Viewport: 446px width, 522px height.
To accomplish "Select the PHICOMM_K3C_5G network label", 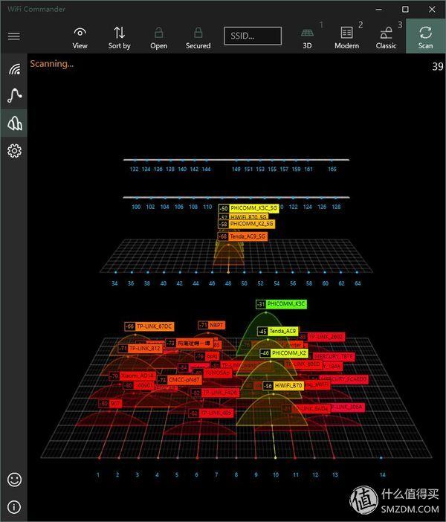I will coord(248,208).
